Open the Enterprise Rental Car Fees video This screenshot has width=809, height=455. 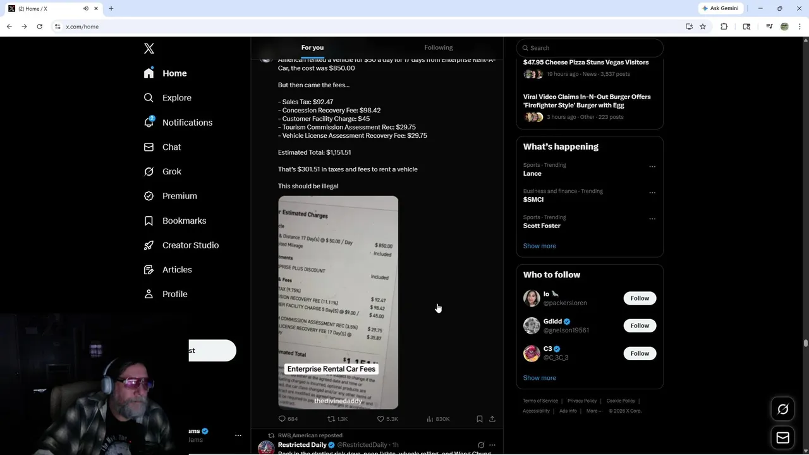pyautogui.click(x=338, y=303)
